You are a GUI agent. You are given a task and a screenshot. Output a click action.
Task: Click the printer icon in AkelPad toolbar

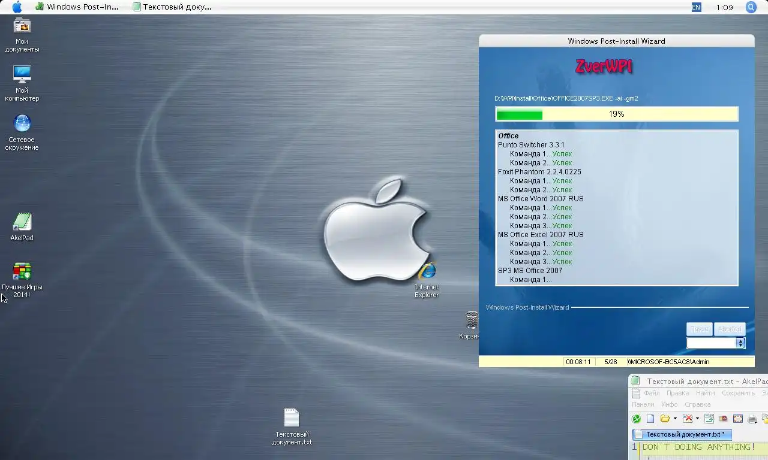tap(752, 419)
